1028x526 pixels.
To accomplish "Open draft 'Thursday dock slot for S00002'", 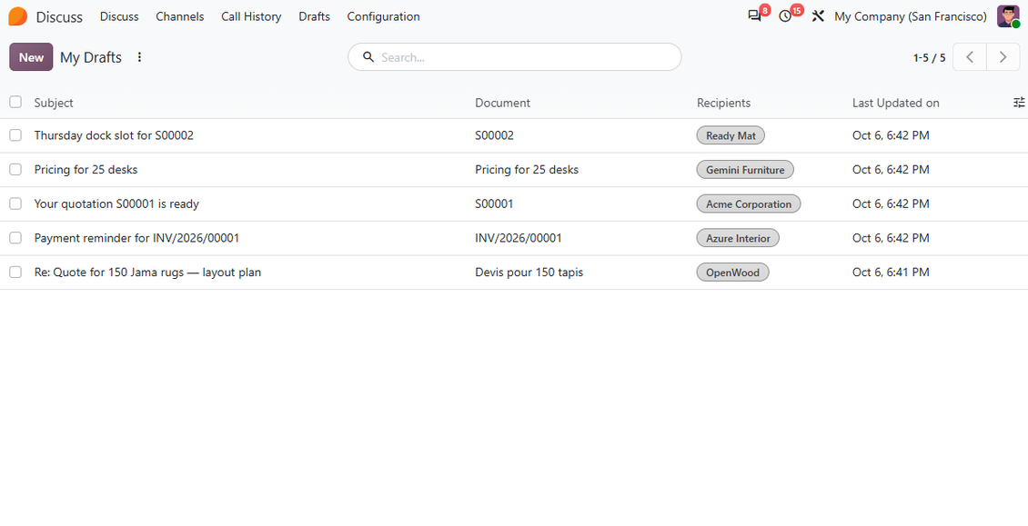I will (114, 135).
